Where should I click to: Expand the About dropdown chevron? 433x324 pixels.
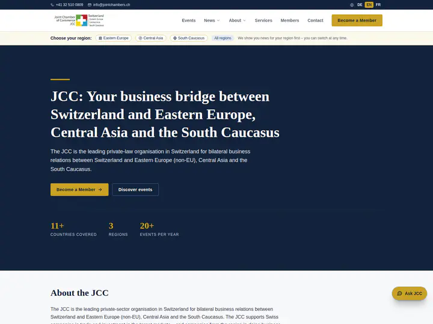(244, 20)
